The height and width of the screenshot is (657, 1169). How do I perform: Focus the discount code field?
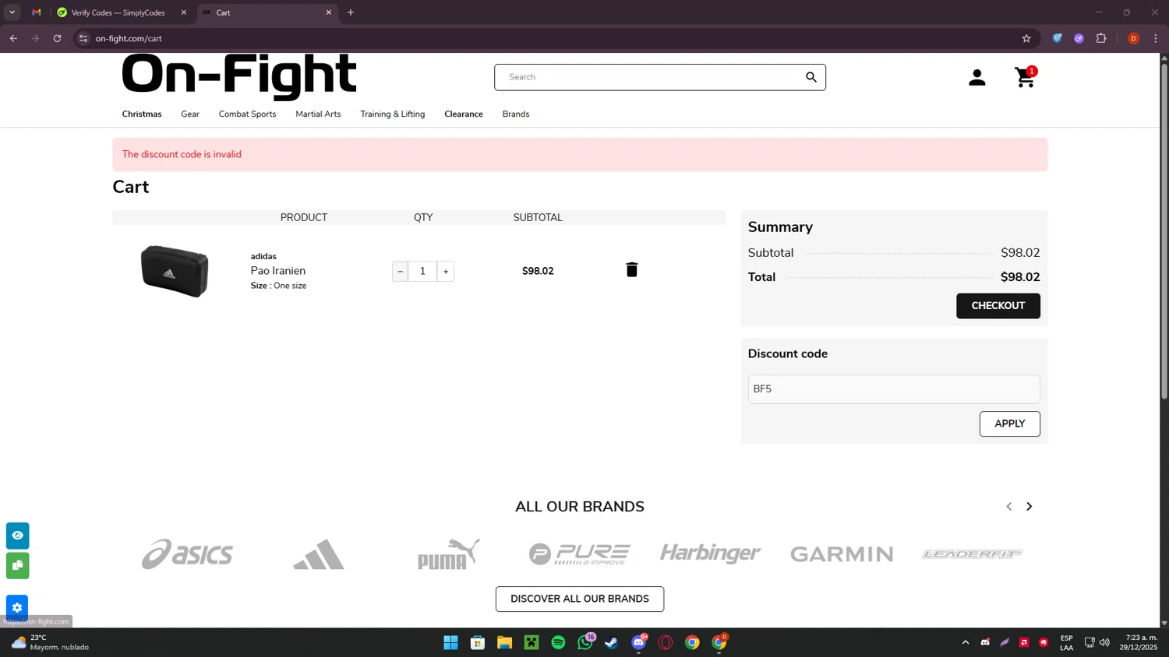(894, 389)
